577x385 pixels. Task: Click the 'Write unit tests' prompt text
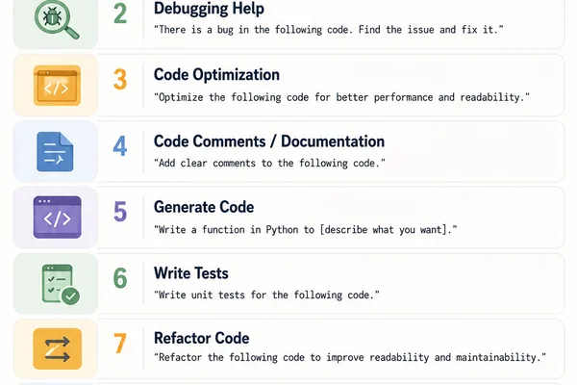click(266, 295)
